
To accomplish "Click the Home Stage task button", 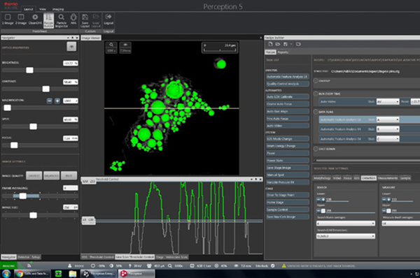I will tap(287, 203).
